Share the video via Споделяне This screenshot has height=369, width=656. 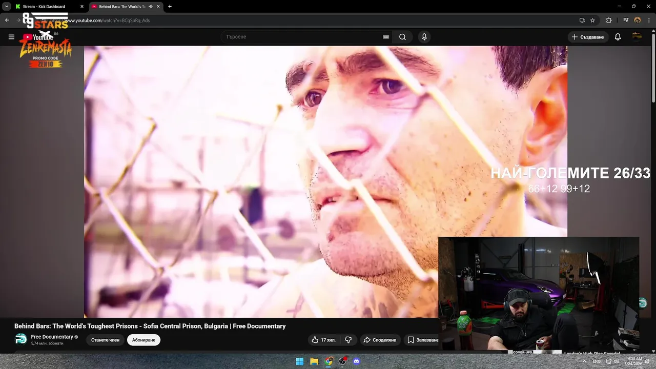(x=380, y=340)
